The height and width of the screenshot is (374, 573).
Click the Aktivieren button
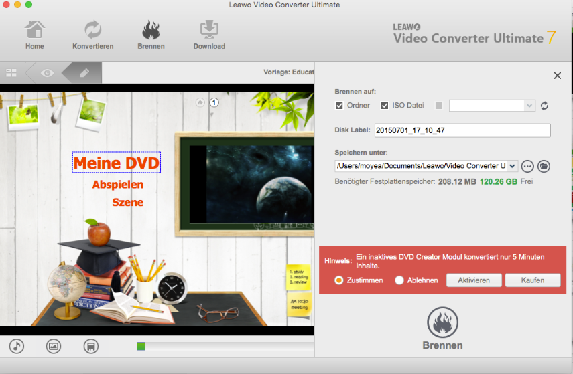click(x=474, y=280)
